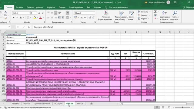Viewport: 194px width, 109px height.
Task: Click the Clear eraser icon
Action: (156, 18)
